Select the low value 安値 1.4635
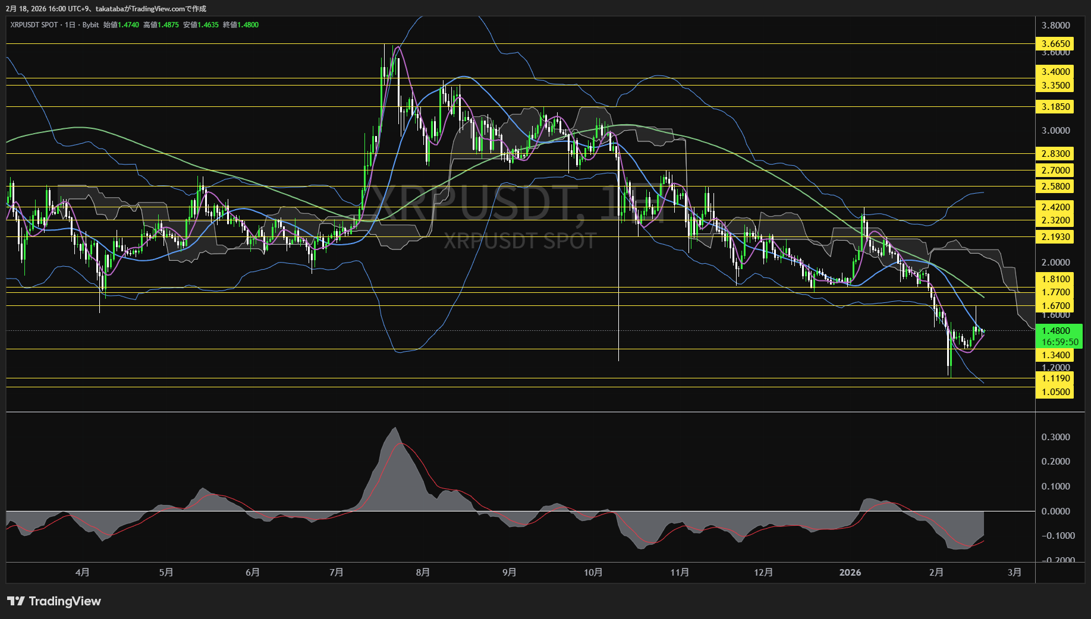This screenshot has width=1091, height=619. 201,25
